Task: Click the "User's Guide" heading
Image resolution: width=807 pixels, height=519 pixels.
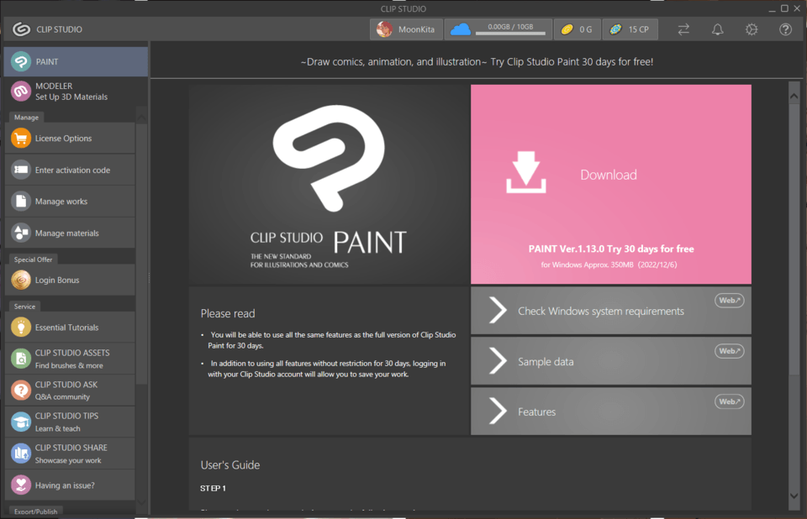Action: (230, 465)
